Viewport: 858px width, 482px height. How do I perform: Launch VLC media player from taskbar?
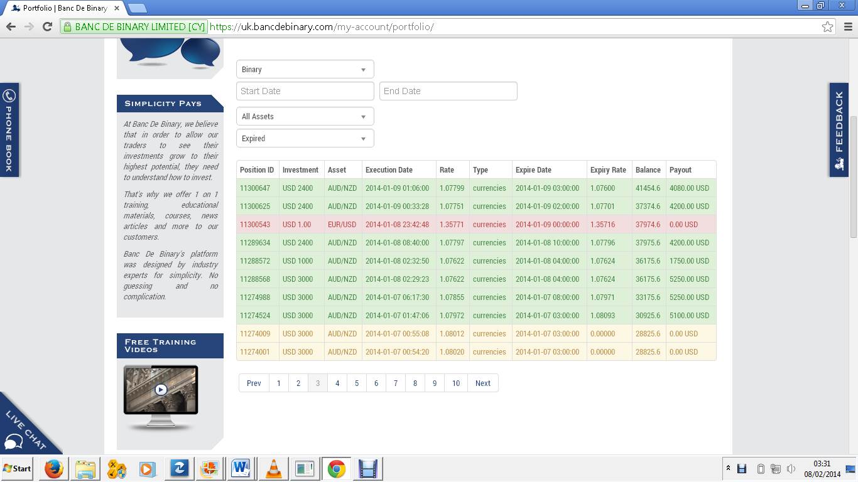(273, 469)
